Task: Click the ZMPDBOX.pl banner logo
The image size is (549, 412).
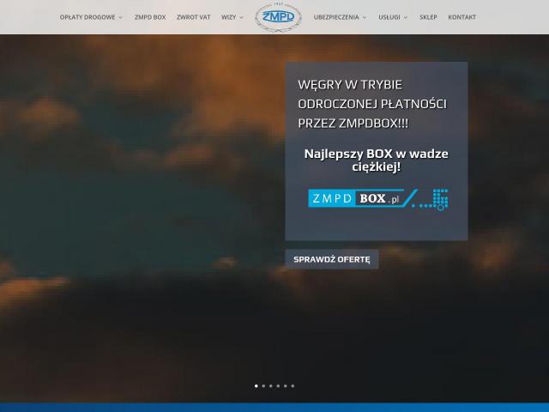Action: click(378, 199)
